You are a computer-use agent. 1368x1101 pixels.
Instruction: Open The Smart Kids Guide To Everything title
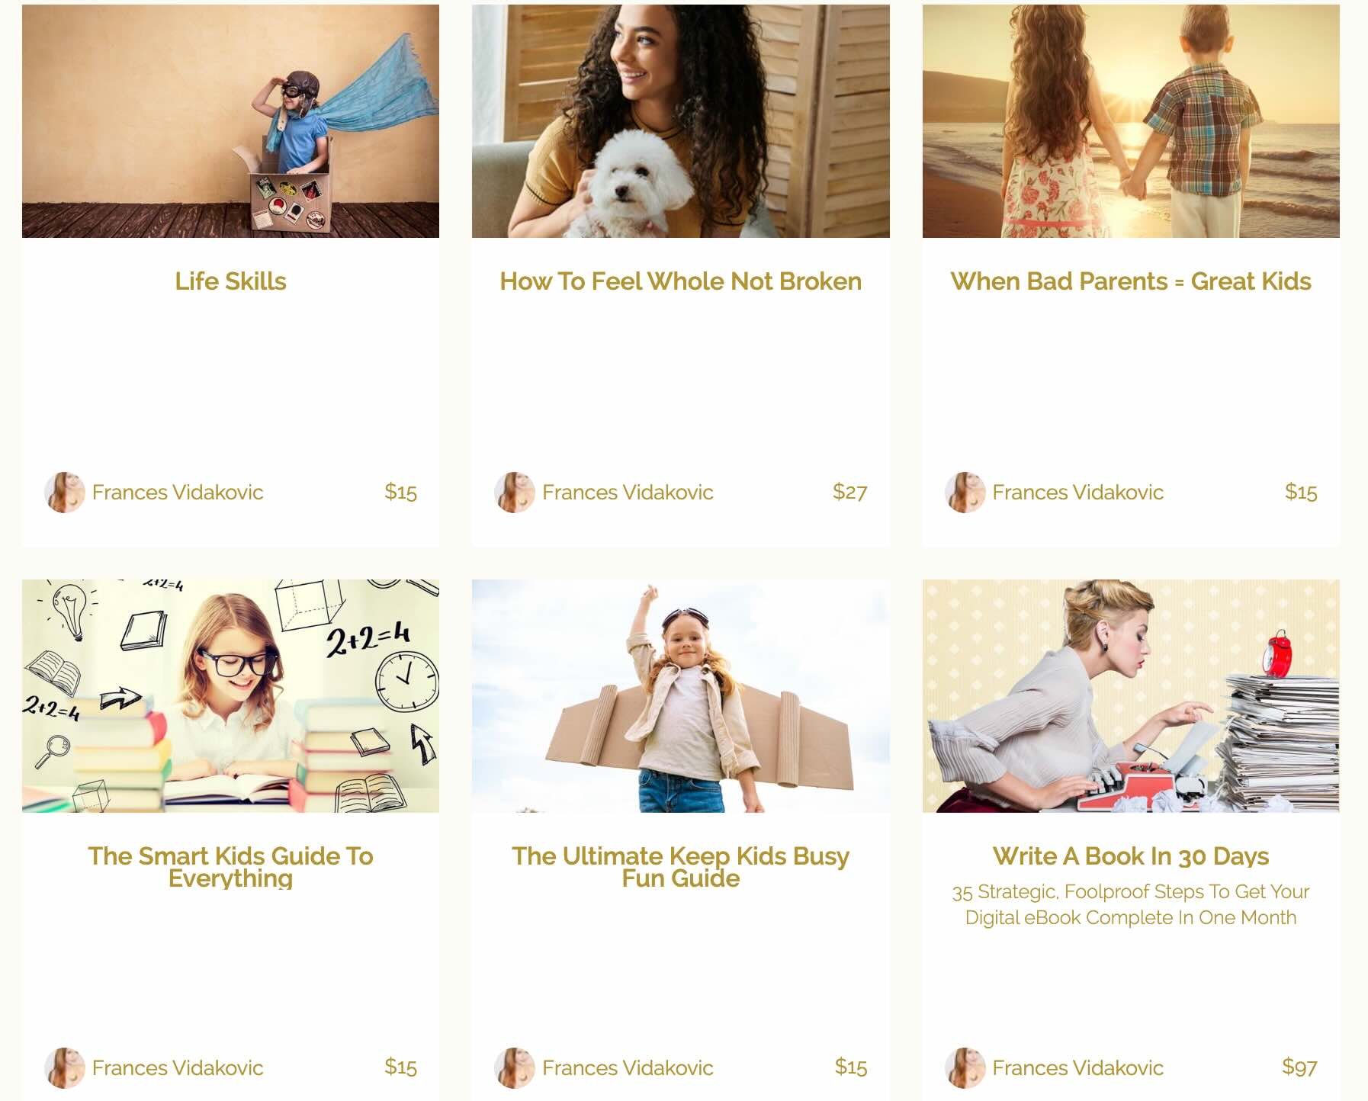coord(230,867)
